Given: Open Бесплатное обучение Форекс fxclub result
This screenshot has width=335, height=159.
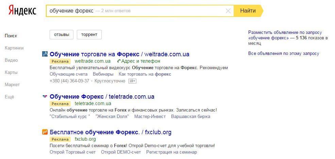Looking at the screenshot, I should pyautogui.click(x=111, y=132).
